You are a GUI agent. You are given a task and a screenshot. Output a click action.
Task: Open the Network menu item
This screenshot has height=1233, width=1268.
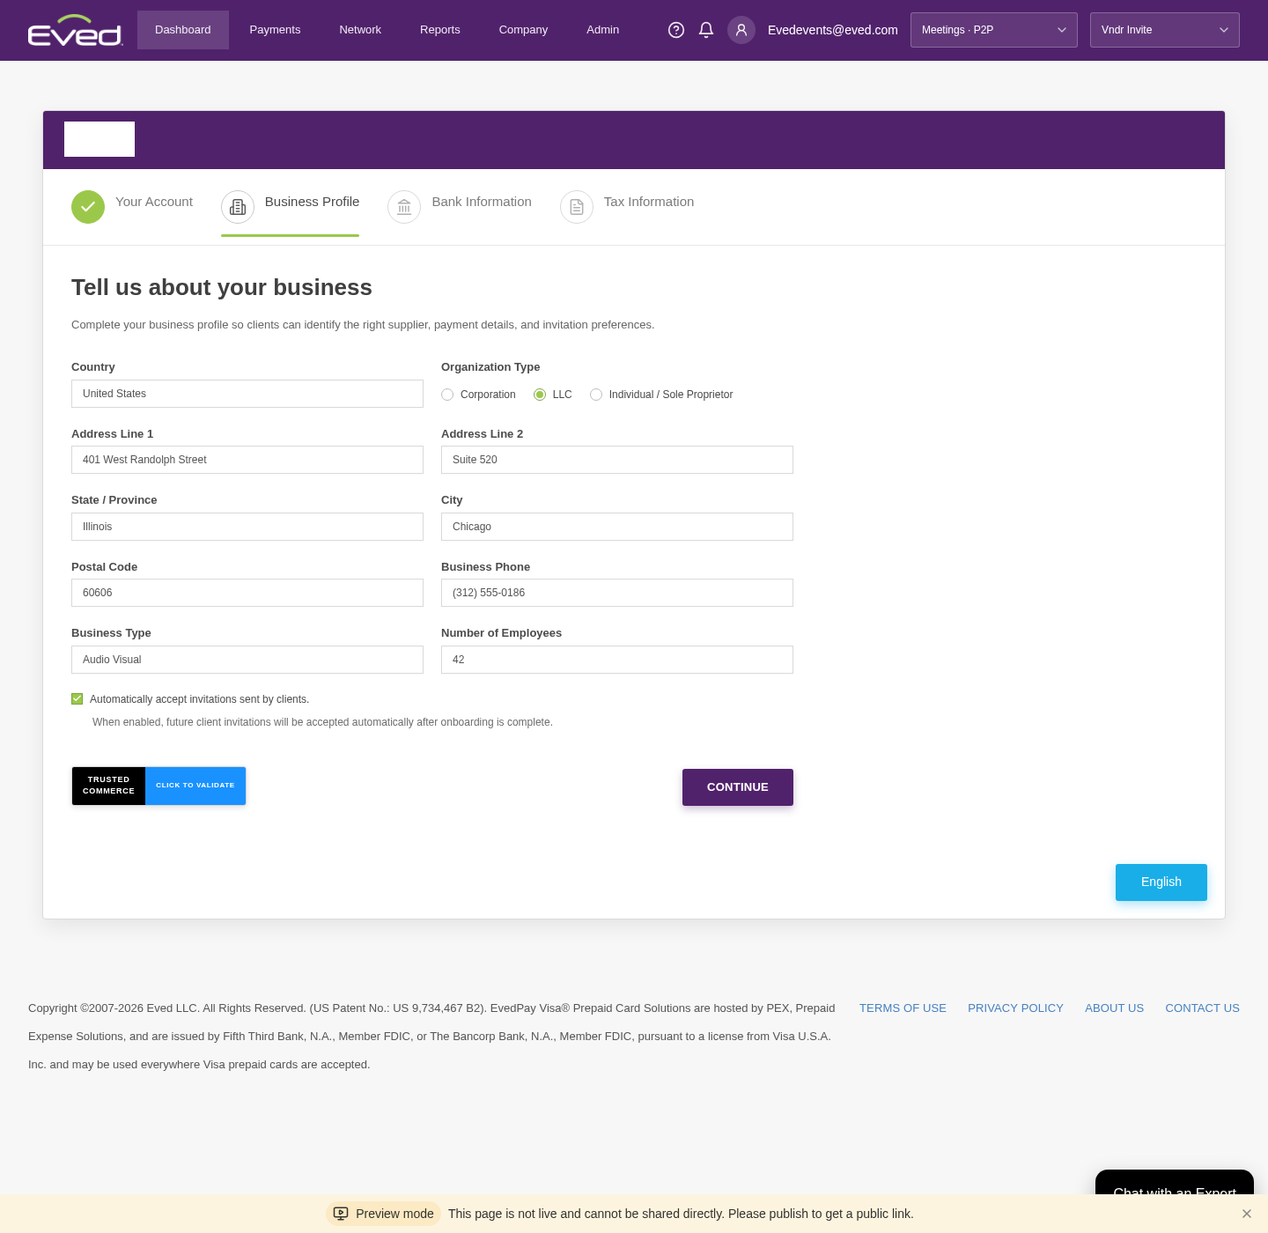pos(360,30)
